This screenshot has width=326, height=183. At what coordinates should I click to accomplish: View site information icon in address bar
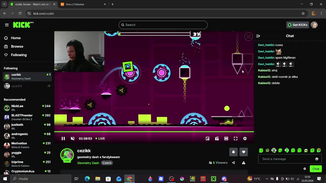click(29, 13)
